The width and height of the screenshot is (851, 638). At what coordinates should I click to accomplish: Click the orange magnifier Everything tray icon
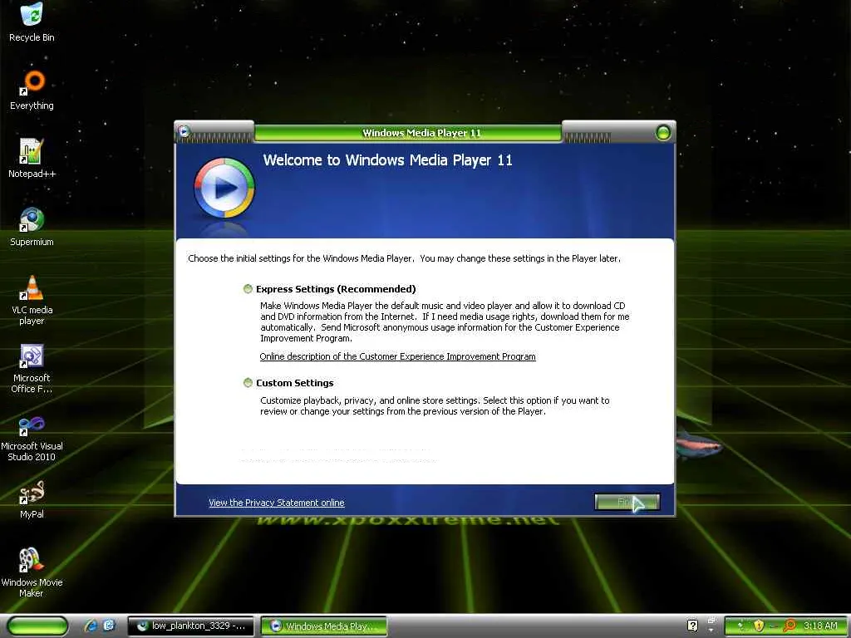coord(790,626)
